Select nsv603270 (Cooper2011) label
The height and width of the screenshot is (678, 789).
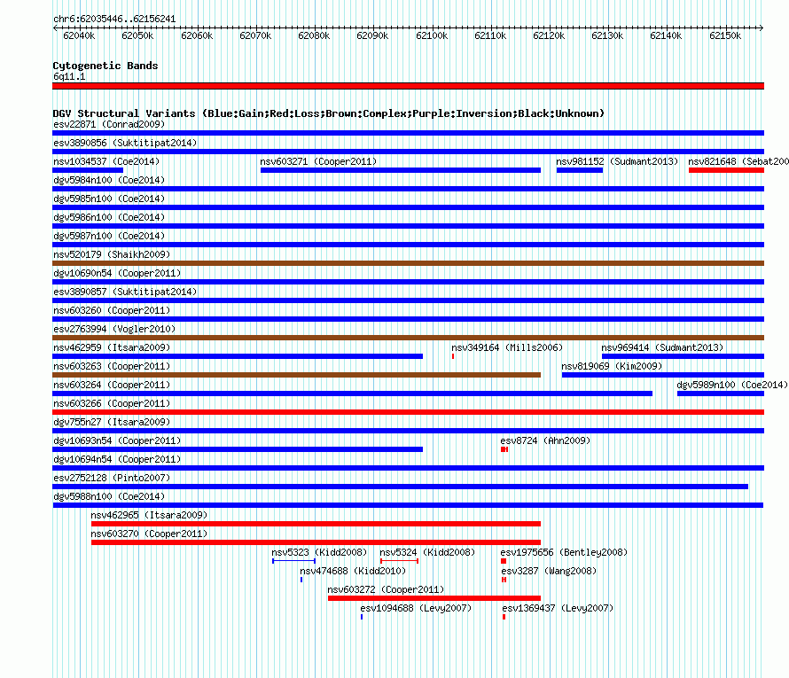click(149, 534)
